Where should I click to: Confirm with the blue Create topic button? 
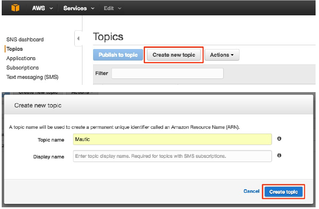pos(284,192)
